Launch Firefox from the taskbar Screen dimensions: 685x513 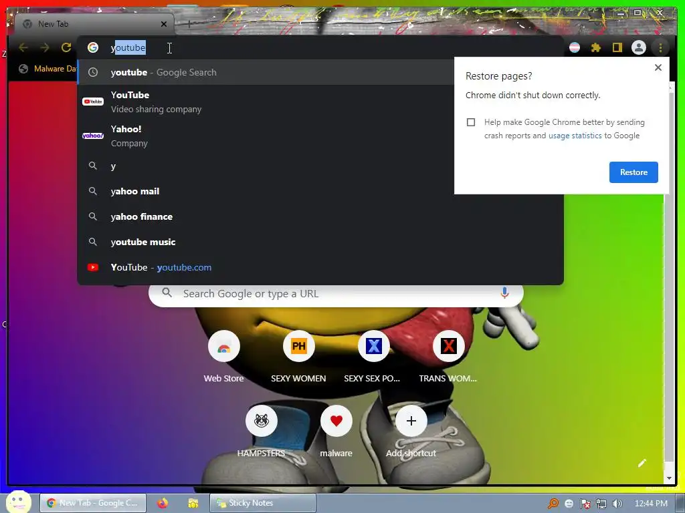tap(163, 503)
